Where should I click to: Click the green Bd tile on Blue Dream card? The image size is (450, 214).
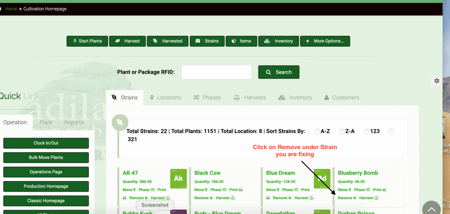point(322,178)
